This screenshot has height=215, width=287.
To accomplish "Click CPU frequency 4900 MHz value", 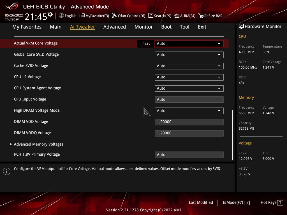I will click(246, 52).
